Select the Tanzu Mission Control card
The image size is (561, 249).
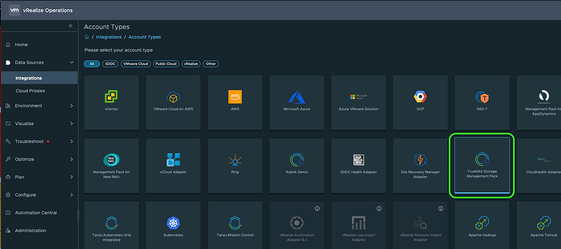[235, 225]
